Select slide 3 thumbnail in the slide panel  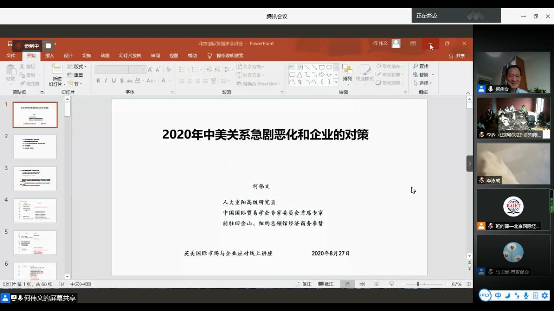(x=35, y=178)
